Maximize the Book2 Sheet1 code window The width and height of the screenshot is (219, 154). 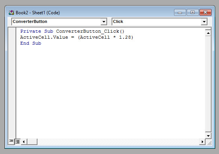192,13
